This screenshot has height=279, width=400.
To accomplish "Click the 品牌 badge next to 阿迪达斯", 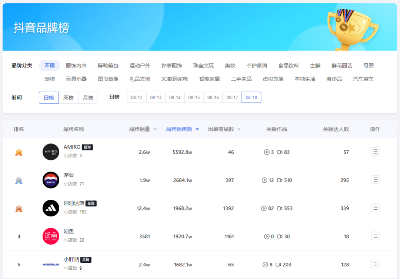I will [x=91, y=203].
